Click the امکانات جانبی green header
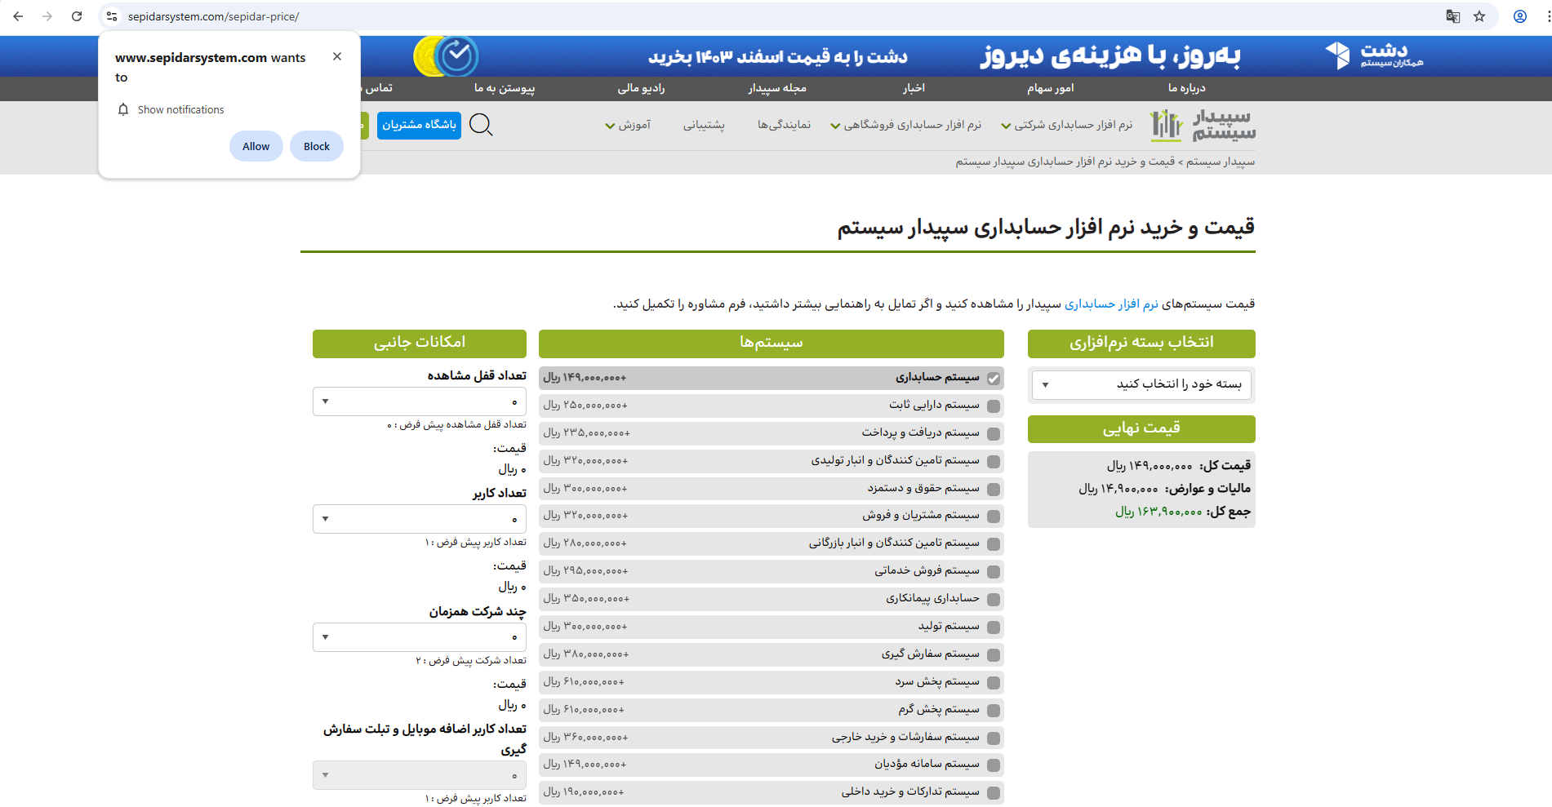Screen dimensions: 1552x807 coord(420,344)
